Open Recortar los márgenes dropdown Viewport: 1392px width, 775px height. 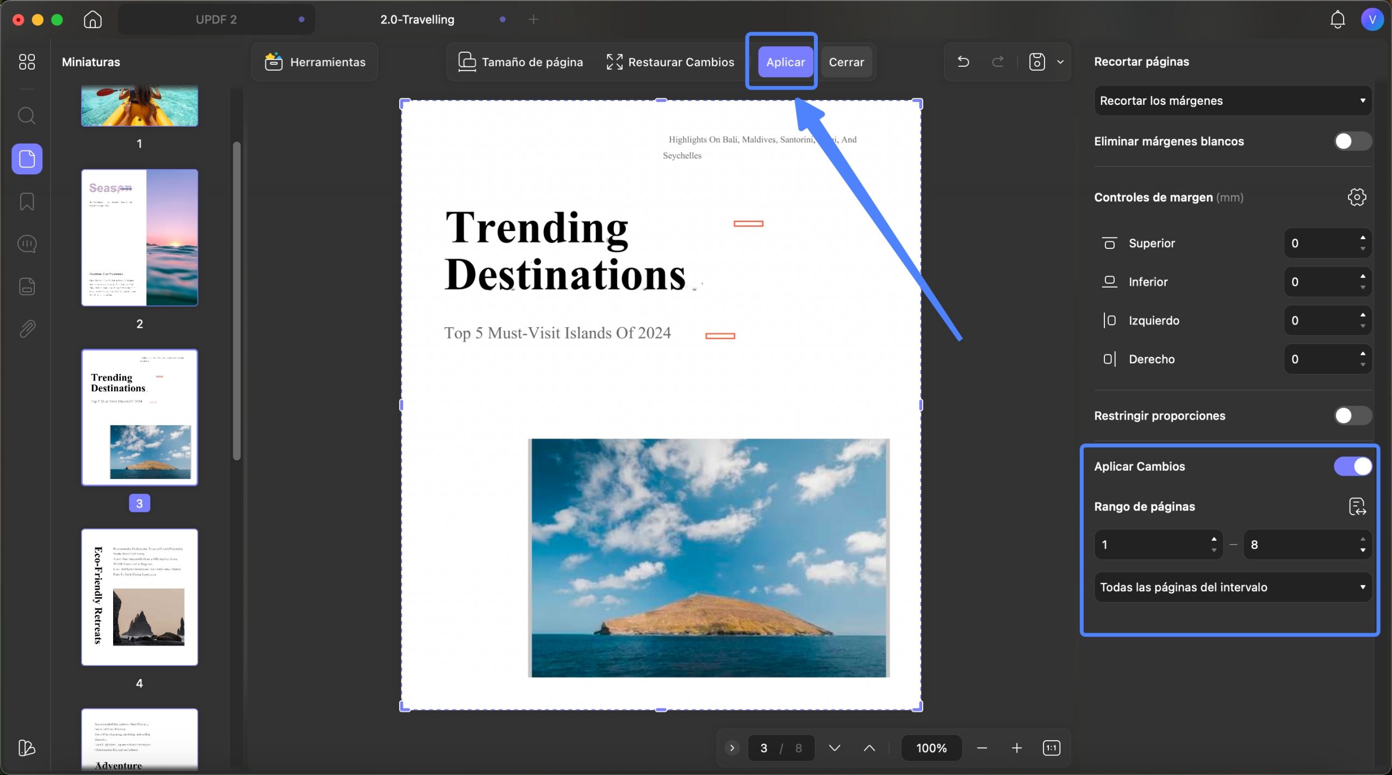1233,101
